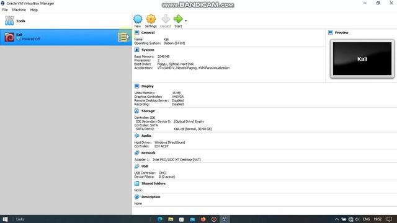
Task: Click the Network section icon
Action: pos(137,153)
